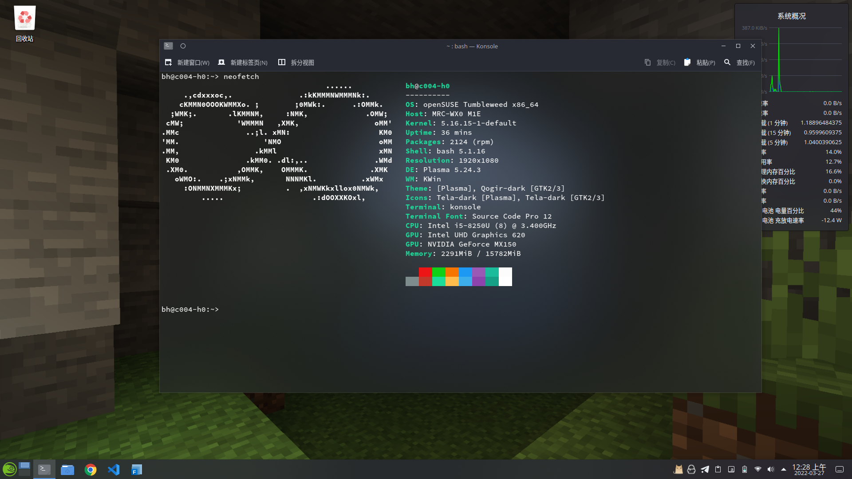Switch to the upper virtual desktop in the pager
Screen dimensions: 852x479
click(x=24, y=465)
